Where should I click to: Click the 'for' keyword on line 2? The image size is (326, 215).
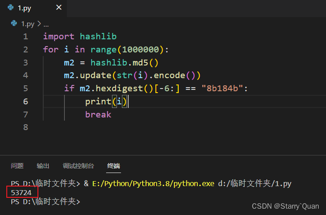tap(51, 50)
